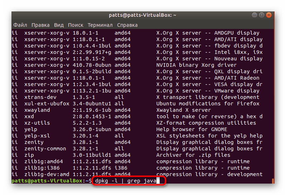286x195 pixels.
Task: Select the package name 'xwayland'
Action: (x=37, y=110)
